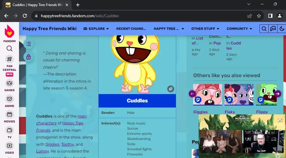This screenshot has height=158, width=286.
Task: Open the wiki discussions chat icon
Action: pos(273,29)
